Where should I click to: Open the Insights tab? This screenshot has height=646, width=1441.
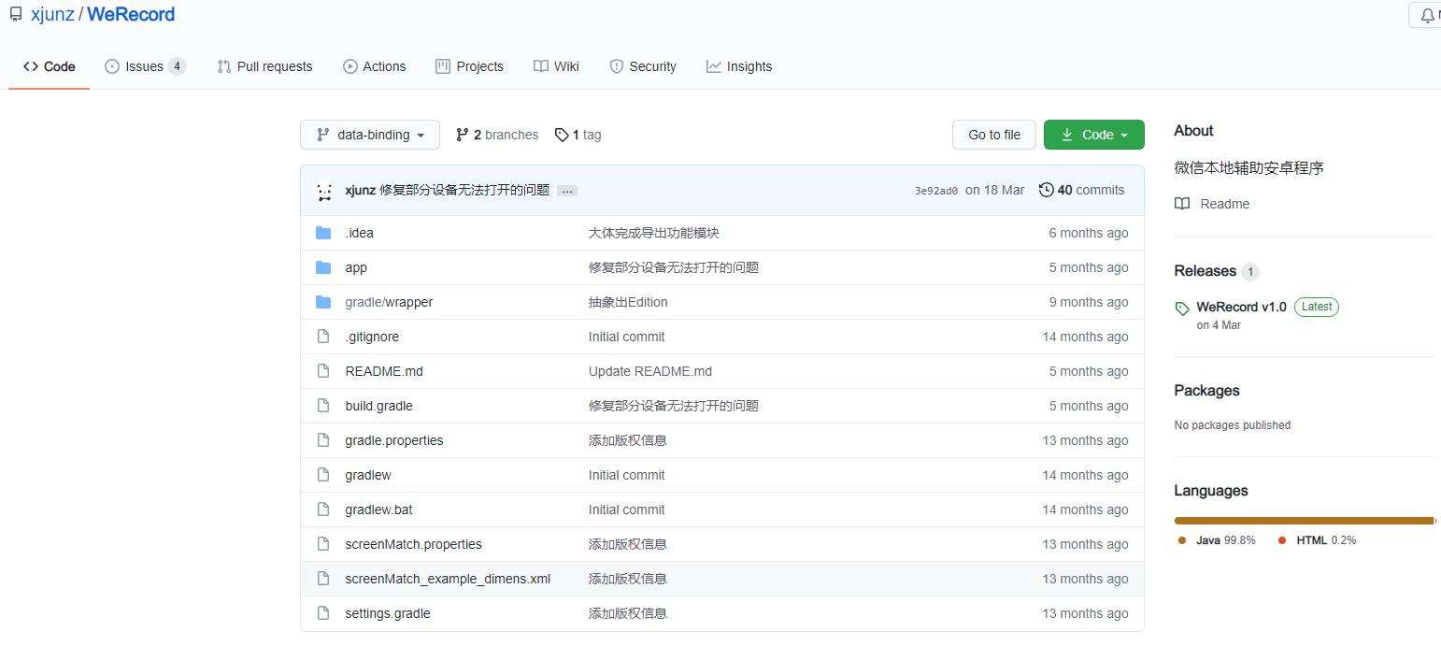point(739,66)
